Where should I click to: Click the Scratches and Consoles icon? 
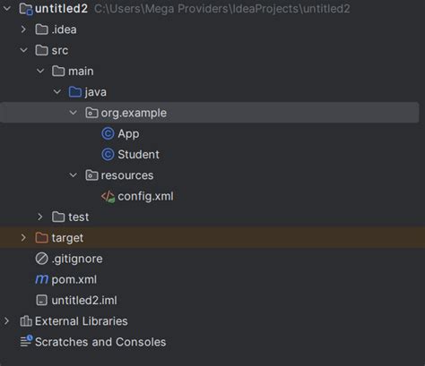coord(26,341)
